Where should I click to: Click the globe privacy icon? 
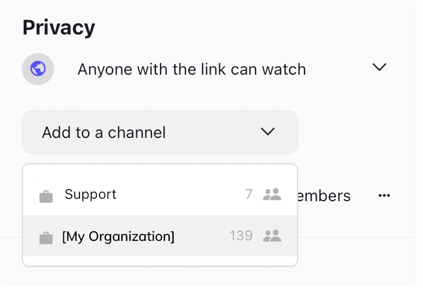tap(38, 69)
